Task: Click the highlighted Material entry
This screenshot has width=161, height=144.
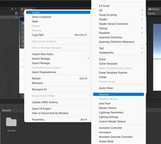Action: pos(119,94)
